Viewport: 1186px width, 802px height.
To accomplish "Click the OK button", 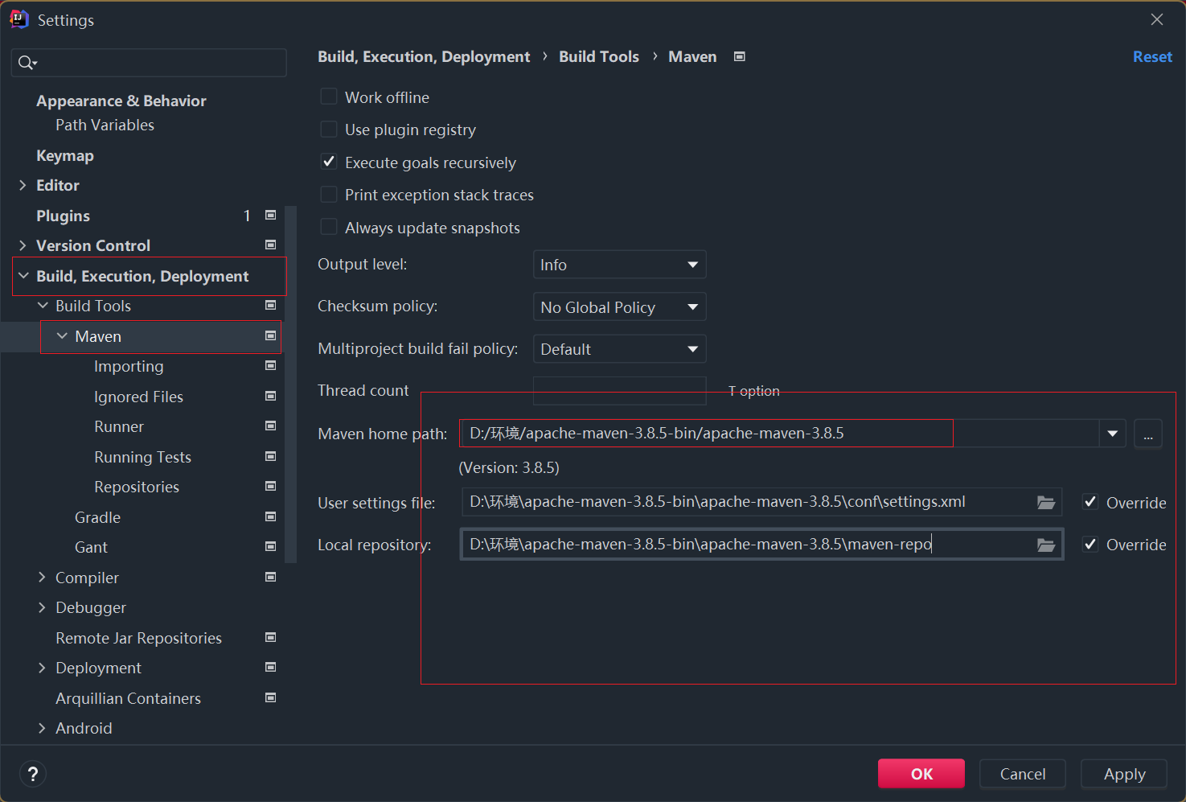I will coord(921,774).
